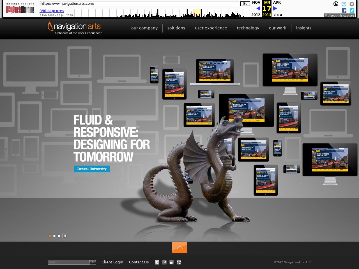Select the third slide indicator dot

(x=59, y=236)
